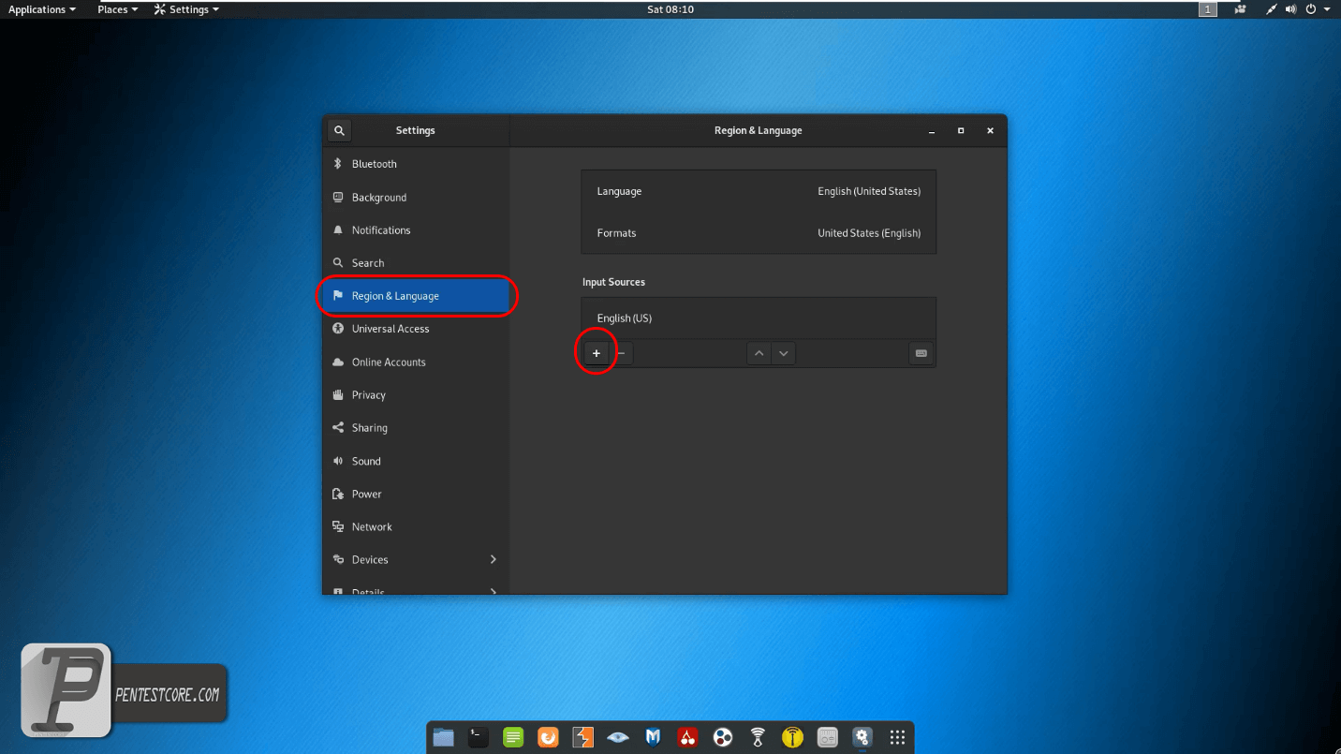Click the camera recorder icon in top bar

[1241, 9]
